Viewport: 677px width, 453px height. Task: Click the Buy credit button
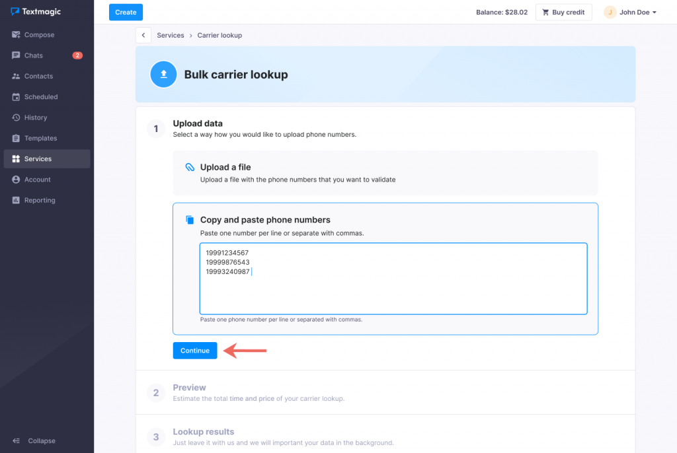pyautogui.click(x=563, y=12)
